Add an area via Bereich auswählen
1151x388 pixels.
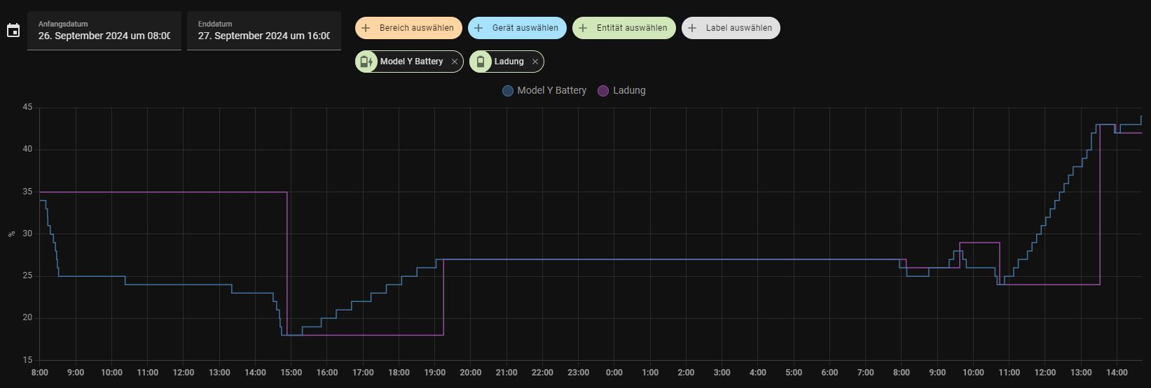(408, 28)
